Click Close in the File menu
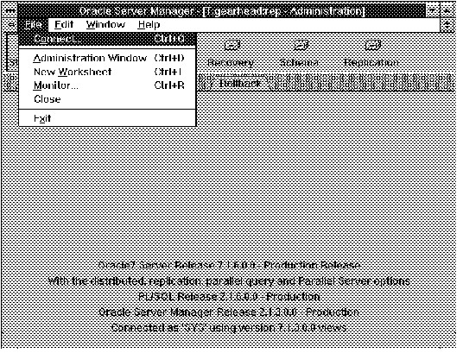The image size is (463, 353). (107, 99)
